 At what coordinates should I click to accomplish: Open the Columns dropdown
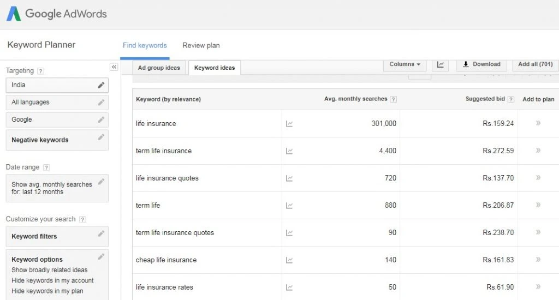(x=405, y=64)
